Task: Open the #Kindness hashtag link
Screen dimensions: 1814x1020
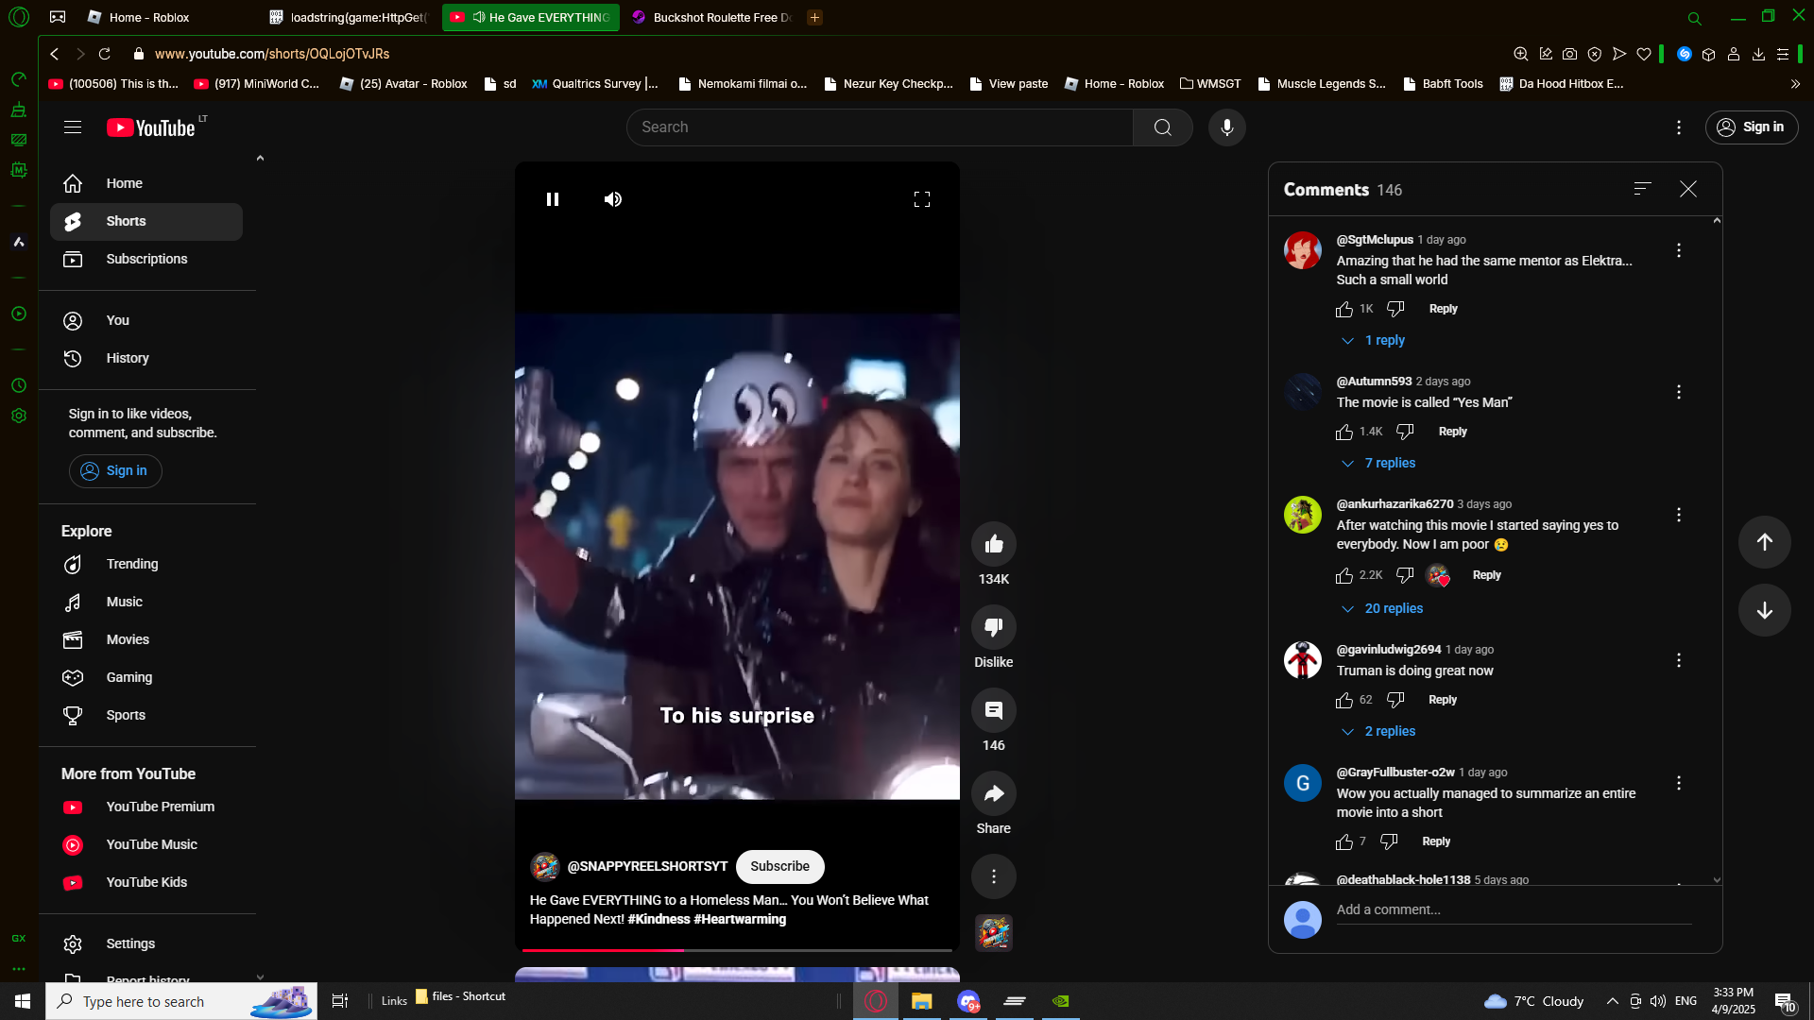Action: (x=659, y=920)
